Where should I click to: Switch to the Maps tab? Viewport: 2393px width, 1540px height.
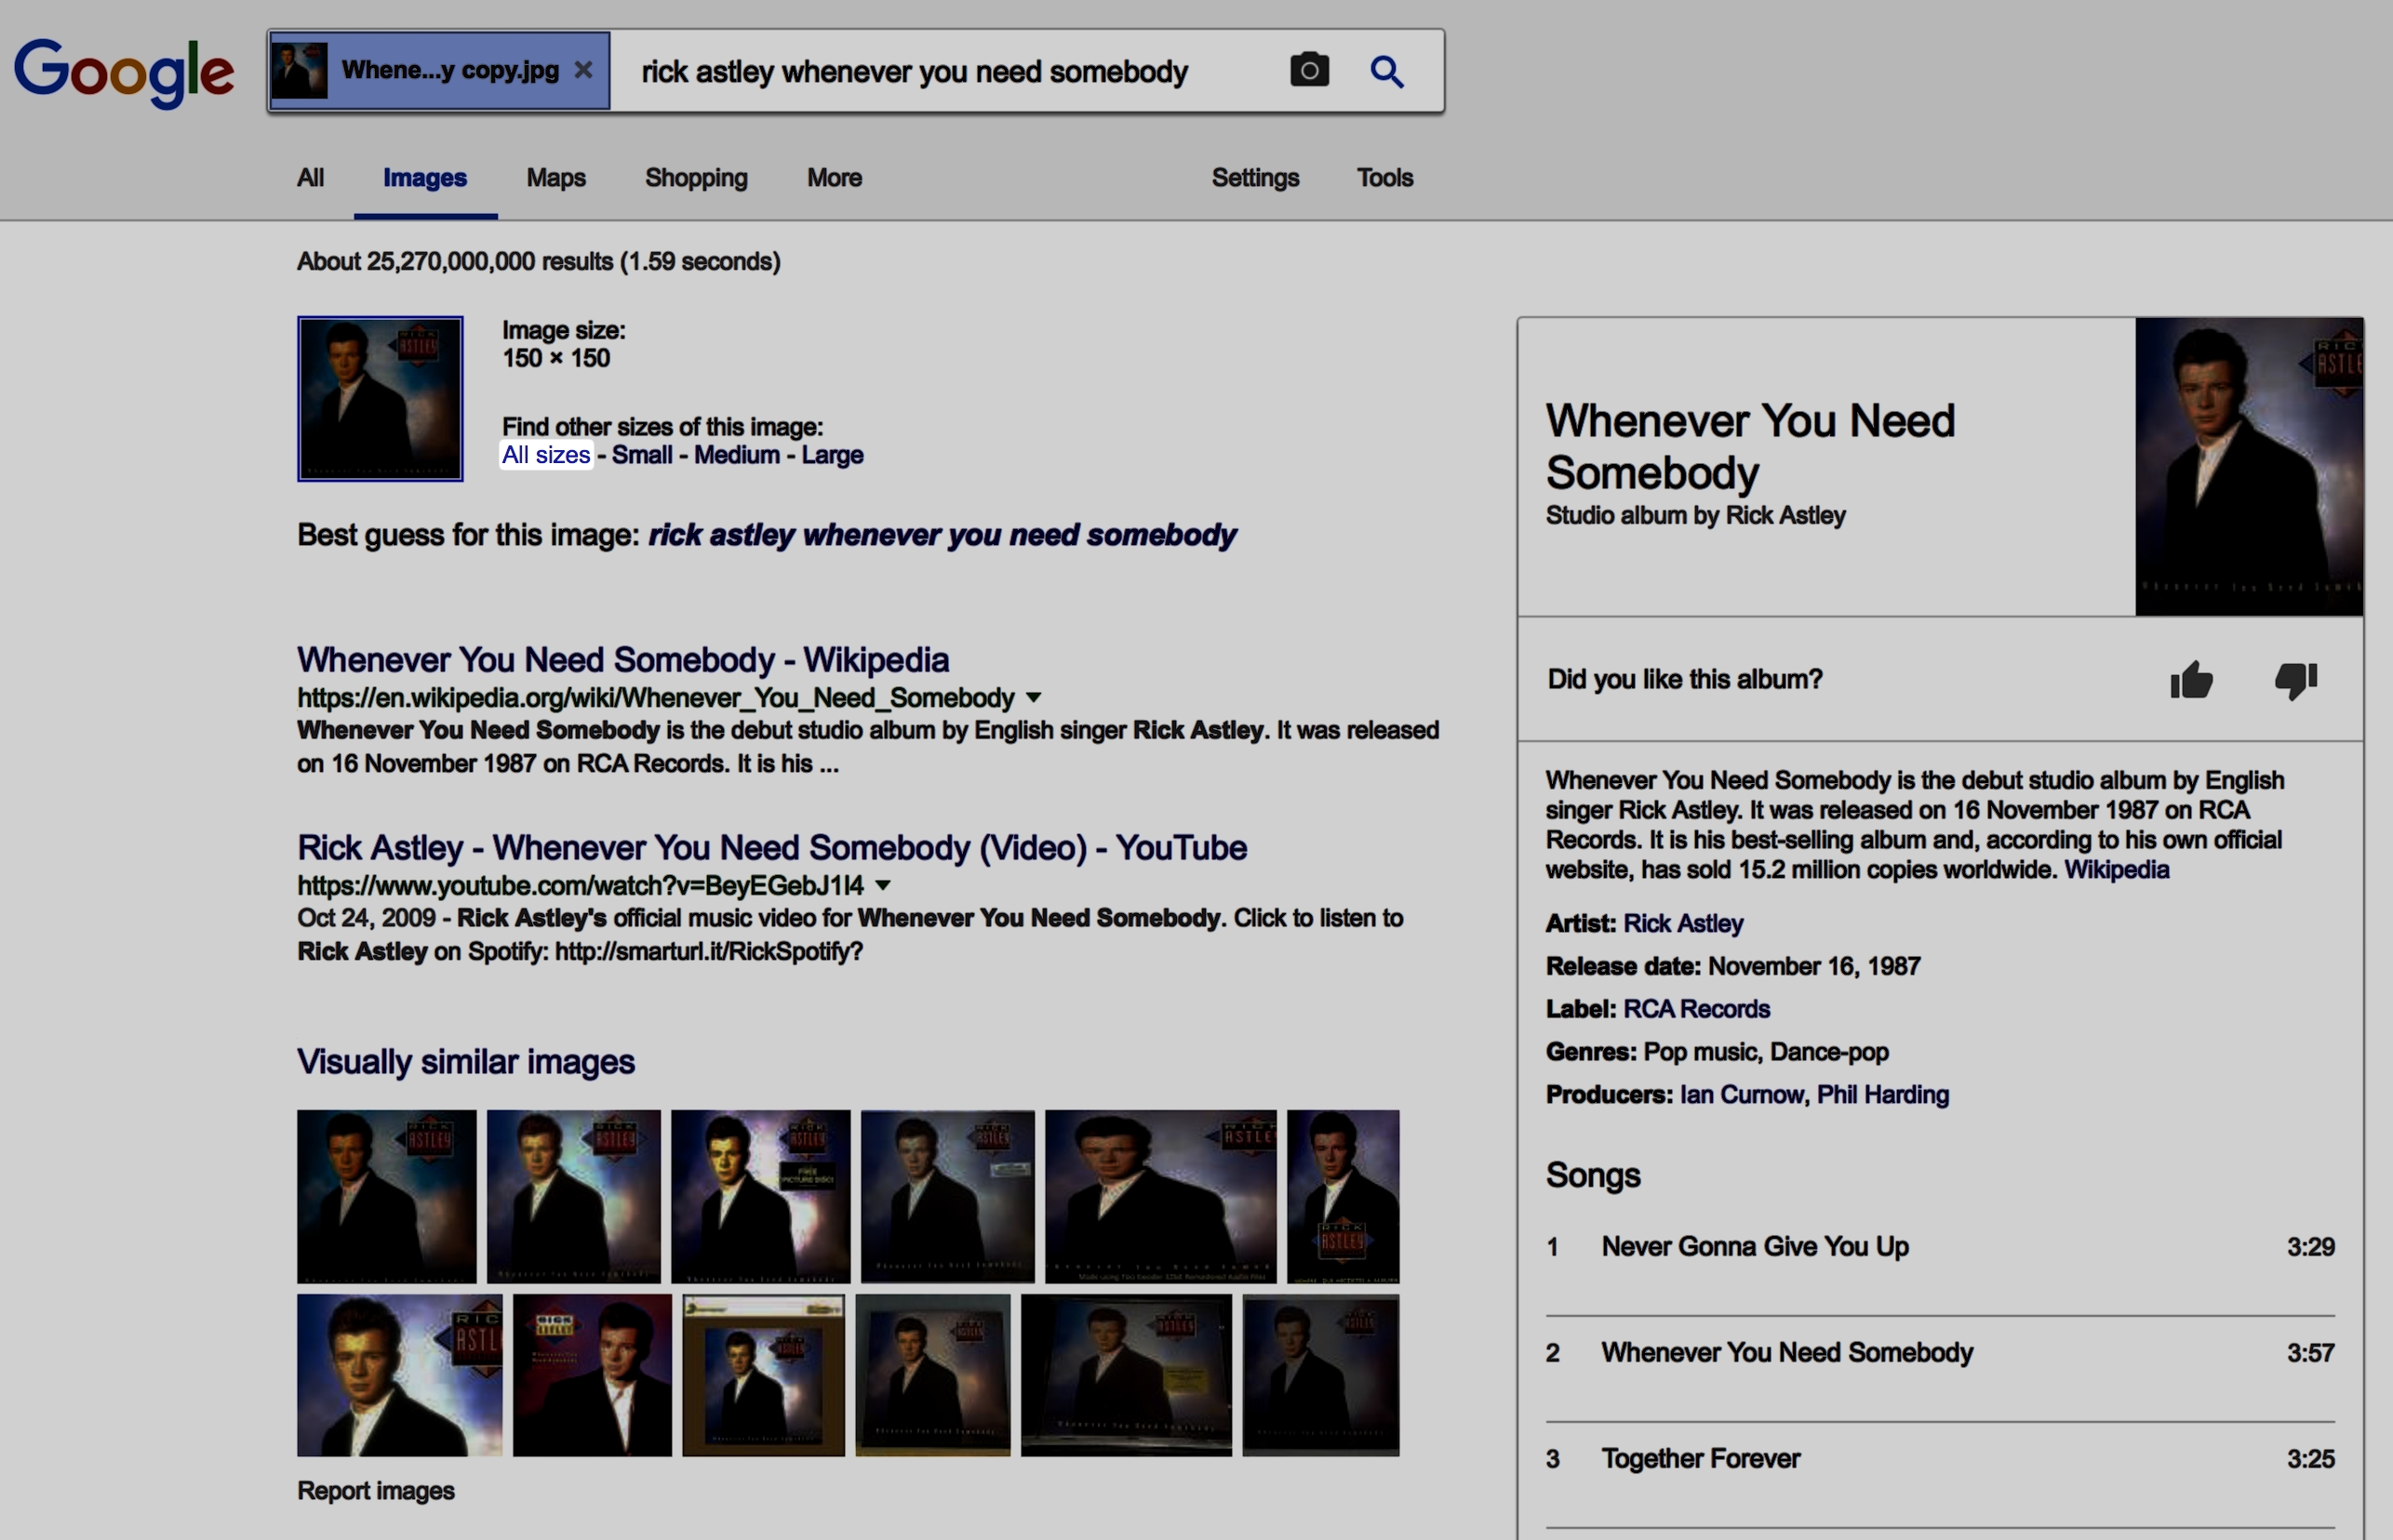556,177
